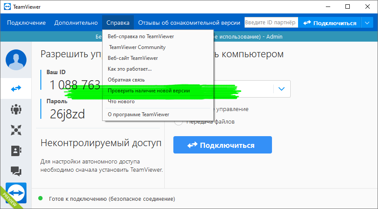Choose Что нового menu entry
Image resolution: width=378 pixels, height=209 pixels.
tap(158, 101)
